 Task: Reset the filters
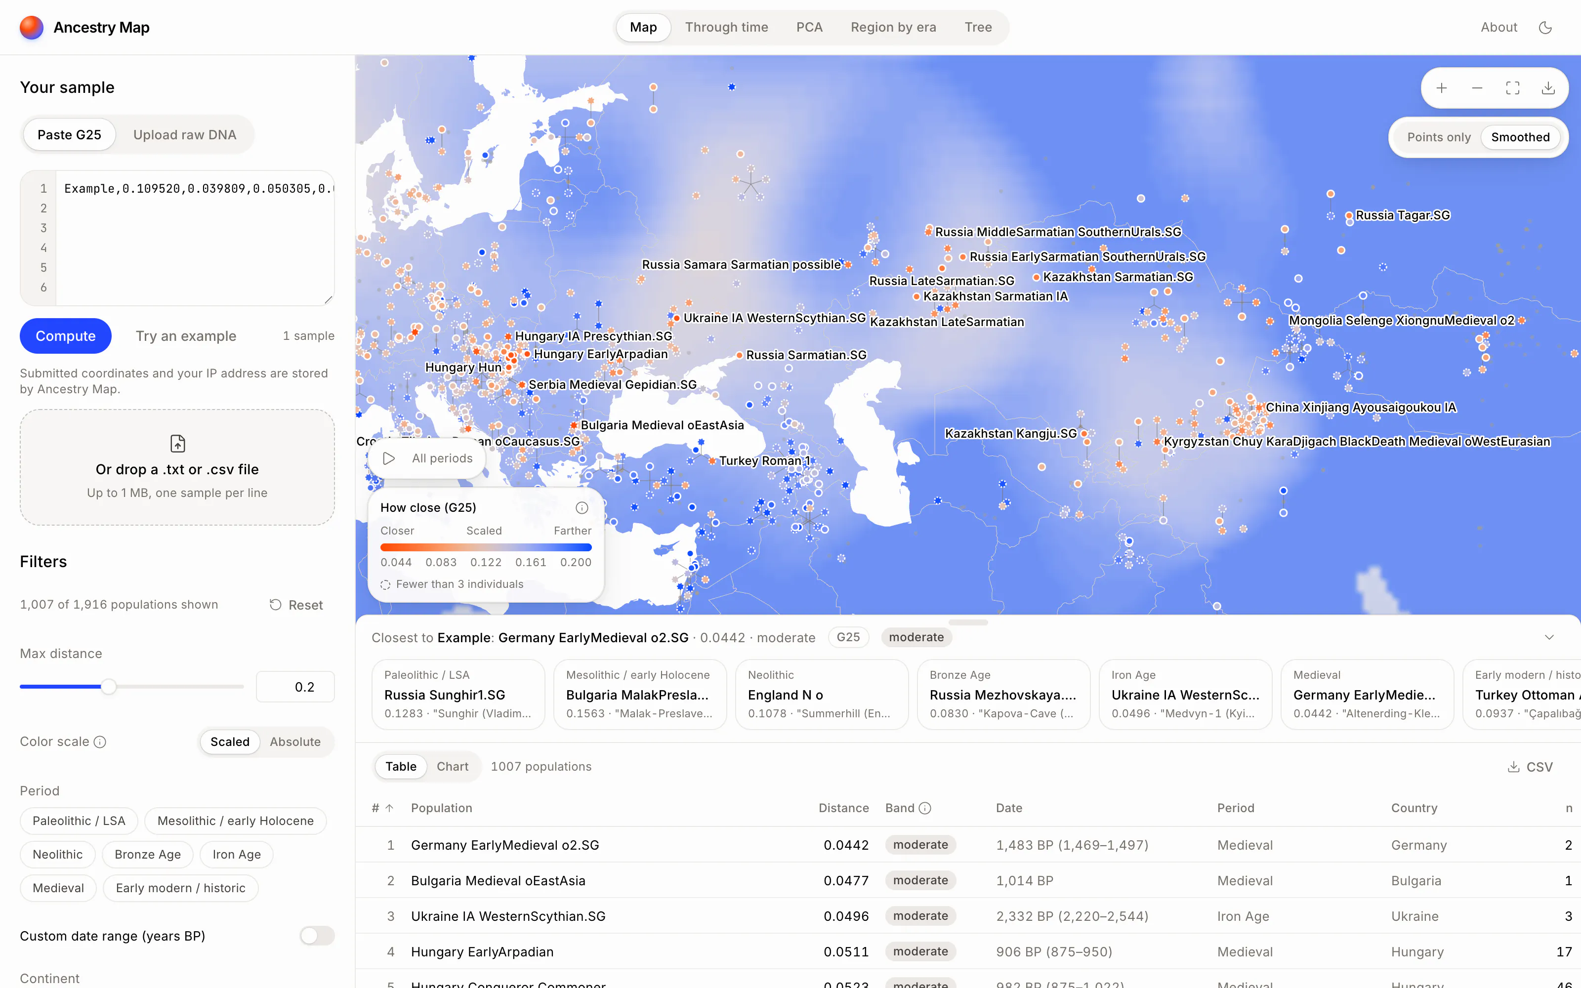296,605
